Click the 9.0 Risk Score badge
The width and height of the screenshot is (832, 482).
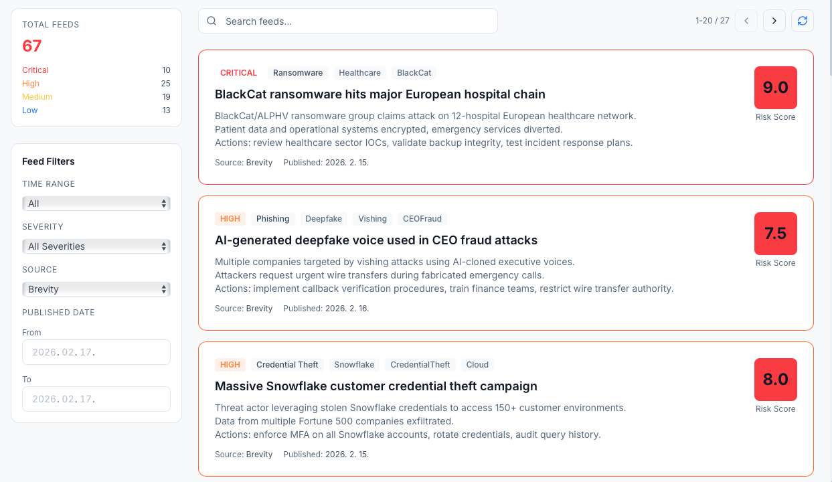pos(775,88)
